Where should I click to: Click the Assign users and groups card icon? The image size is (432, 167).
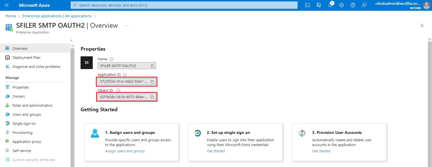coord(95,133)
